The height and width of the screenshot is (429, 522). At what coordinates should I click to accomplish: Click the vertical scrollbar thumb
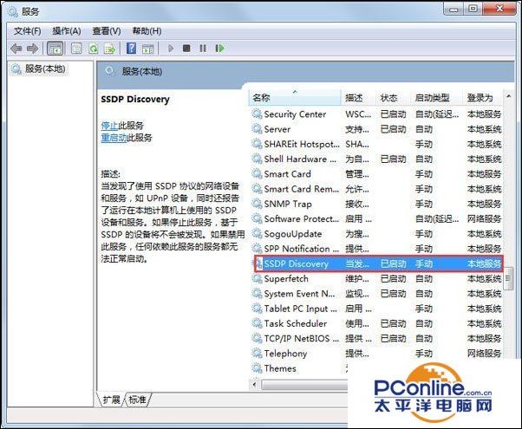(x=508, y=278)
